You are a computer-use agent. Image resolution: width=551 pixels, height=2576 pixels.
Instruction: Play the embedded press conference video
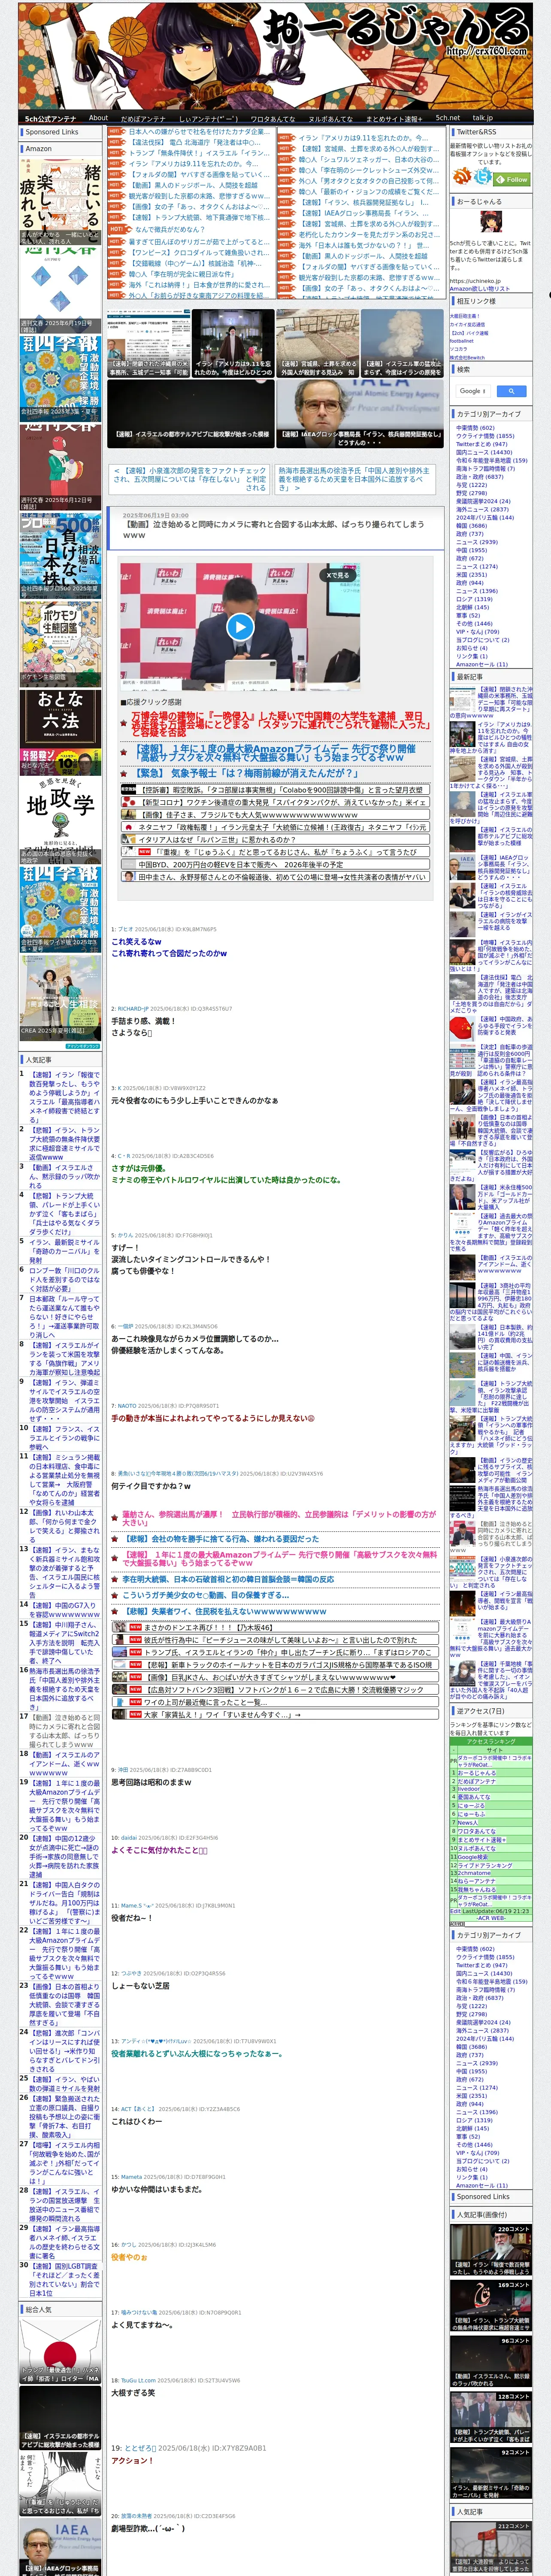pyautogui.click(x=239, y=627)
